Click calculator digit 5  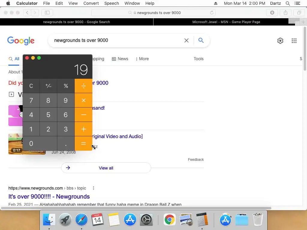point(48,115)
